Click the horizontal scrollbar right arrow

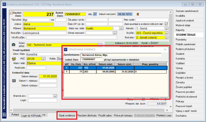coord(167,110)
